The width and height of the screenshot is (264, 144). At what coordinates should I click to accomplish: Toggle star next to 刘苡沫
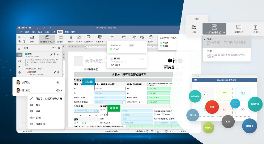58,82
